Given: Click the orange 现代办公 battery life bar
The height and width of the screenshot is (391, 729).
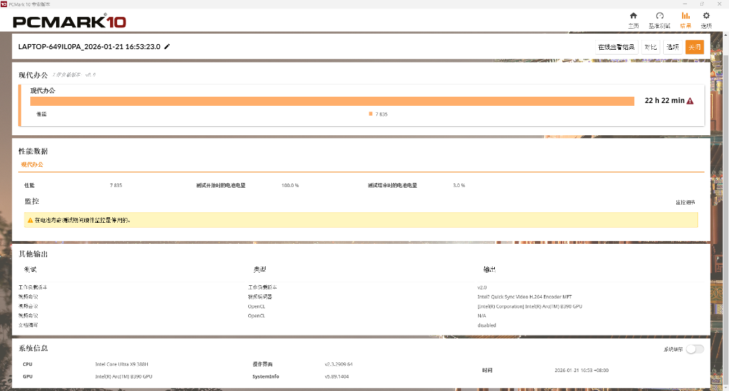Looking at the screenshot, I should click(331, 101).
